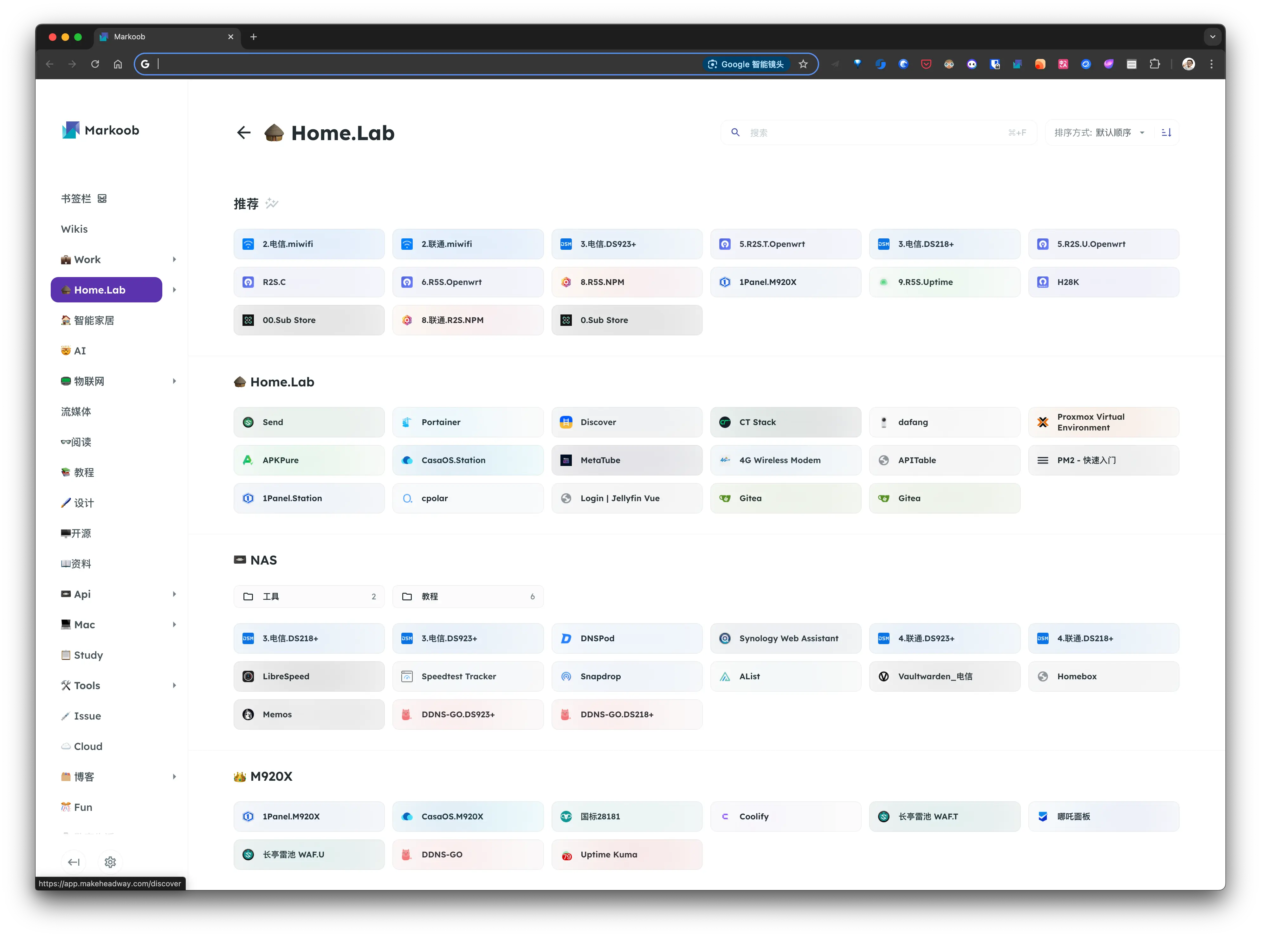Image resolution: width=1261 pixels, height=937 pixels.
Task: Expand the Tools sidebar submenu arrow
Action: click(174, 686)
